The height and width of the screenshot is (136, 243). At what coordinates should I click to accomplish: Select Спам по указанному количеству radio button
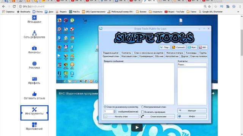pyautogui.click(x=105, y=107)
